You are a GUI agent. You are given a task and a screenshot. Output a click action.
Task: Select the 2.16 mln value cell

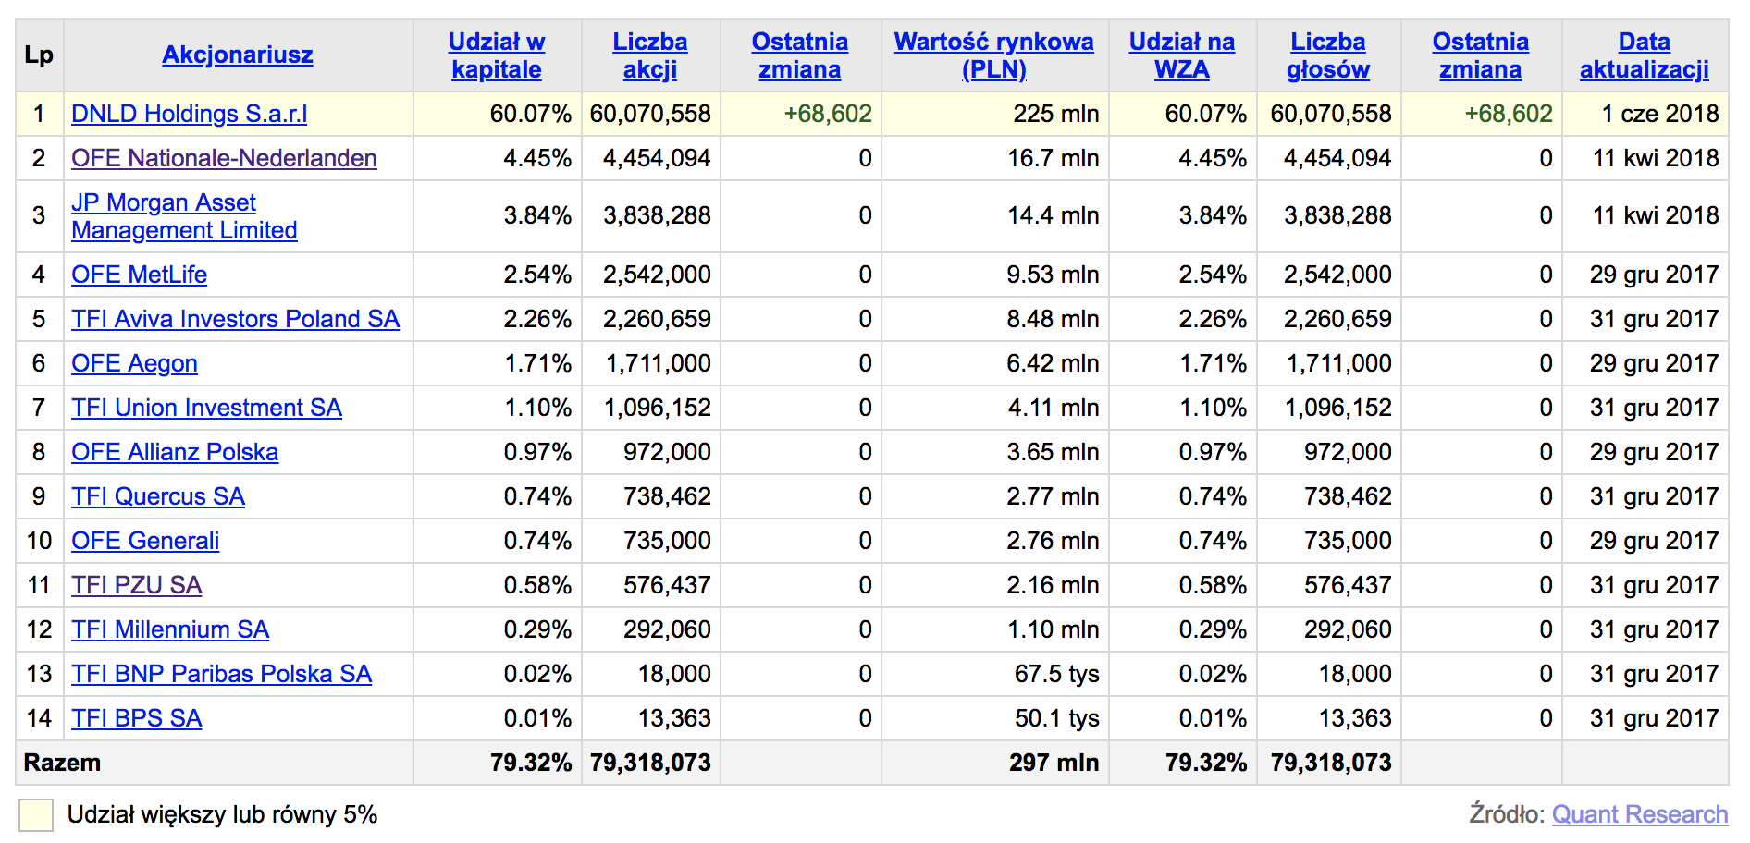click(x=995, y=585)
